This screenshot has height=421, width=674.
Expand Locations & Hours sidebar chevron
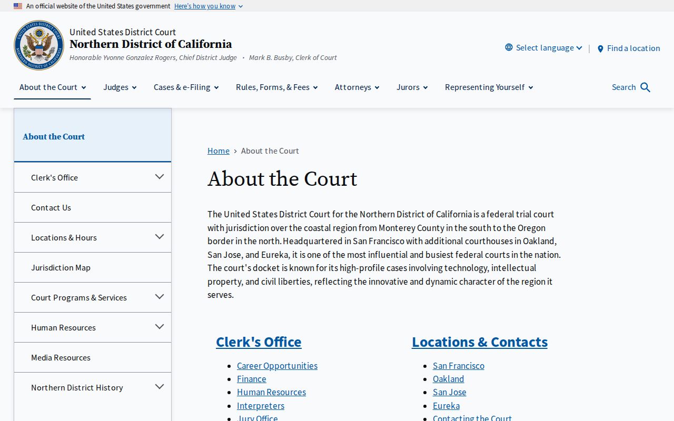pyautogui.click(x=160, y=237)
